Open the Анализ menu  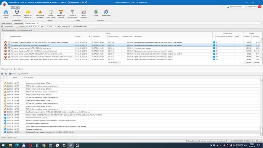[x=55, y=3]
